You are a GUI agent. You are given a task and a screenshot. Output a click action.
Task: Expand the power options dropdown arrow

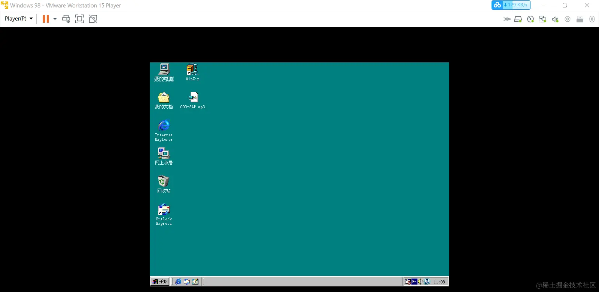tap(55, 19)
